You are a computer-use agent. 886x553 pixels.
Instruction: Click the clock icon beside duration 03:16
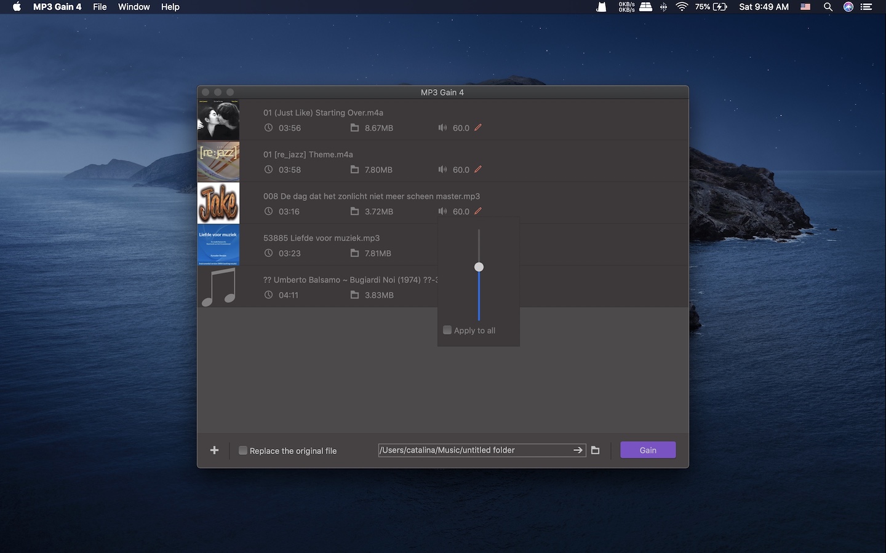coord(268,211)
